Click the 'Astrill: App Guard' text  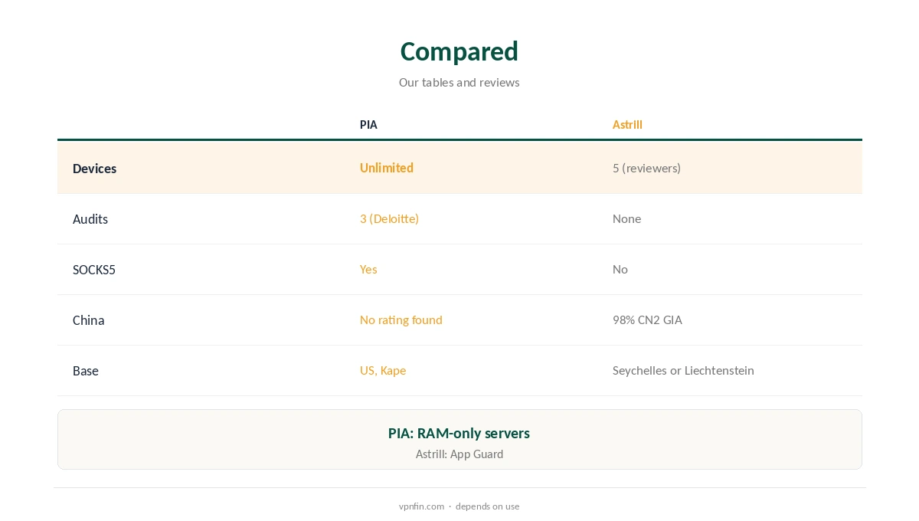point(459,454)
